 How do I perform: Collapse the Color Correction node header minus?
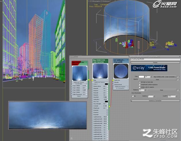click(107, 60)
